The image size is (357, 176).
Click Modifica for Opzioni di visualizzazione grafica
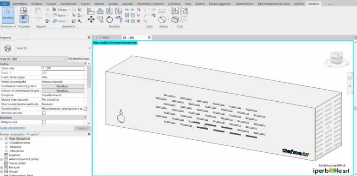63,91
